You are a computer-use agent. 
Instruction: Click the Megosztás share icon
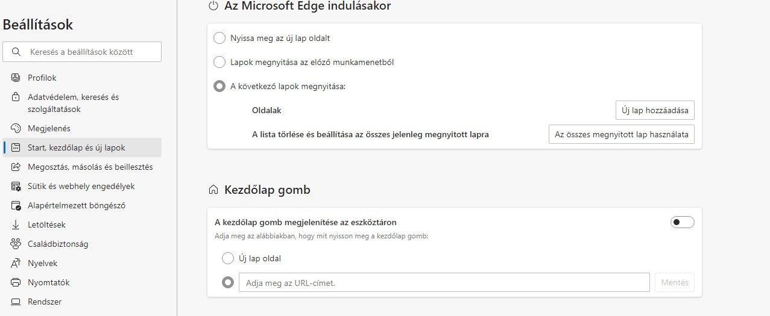point(16,167)
